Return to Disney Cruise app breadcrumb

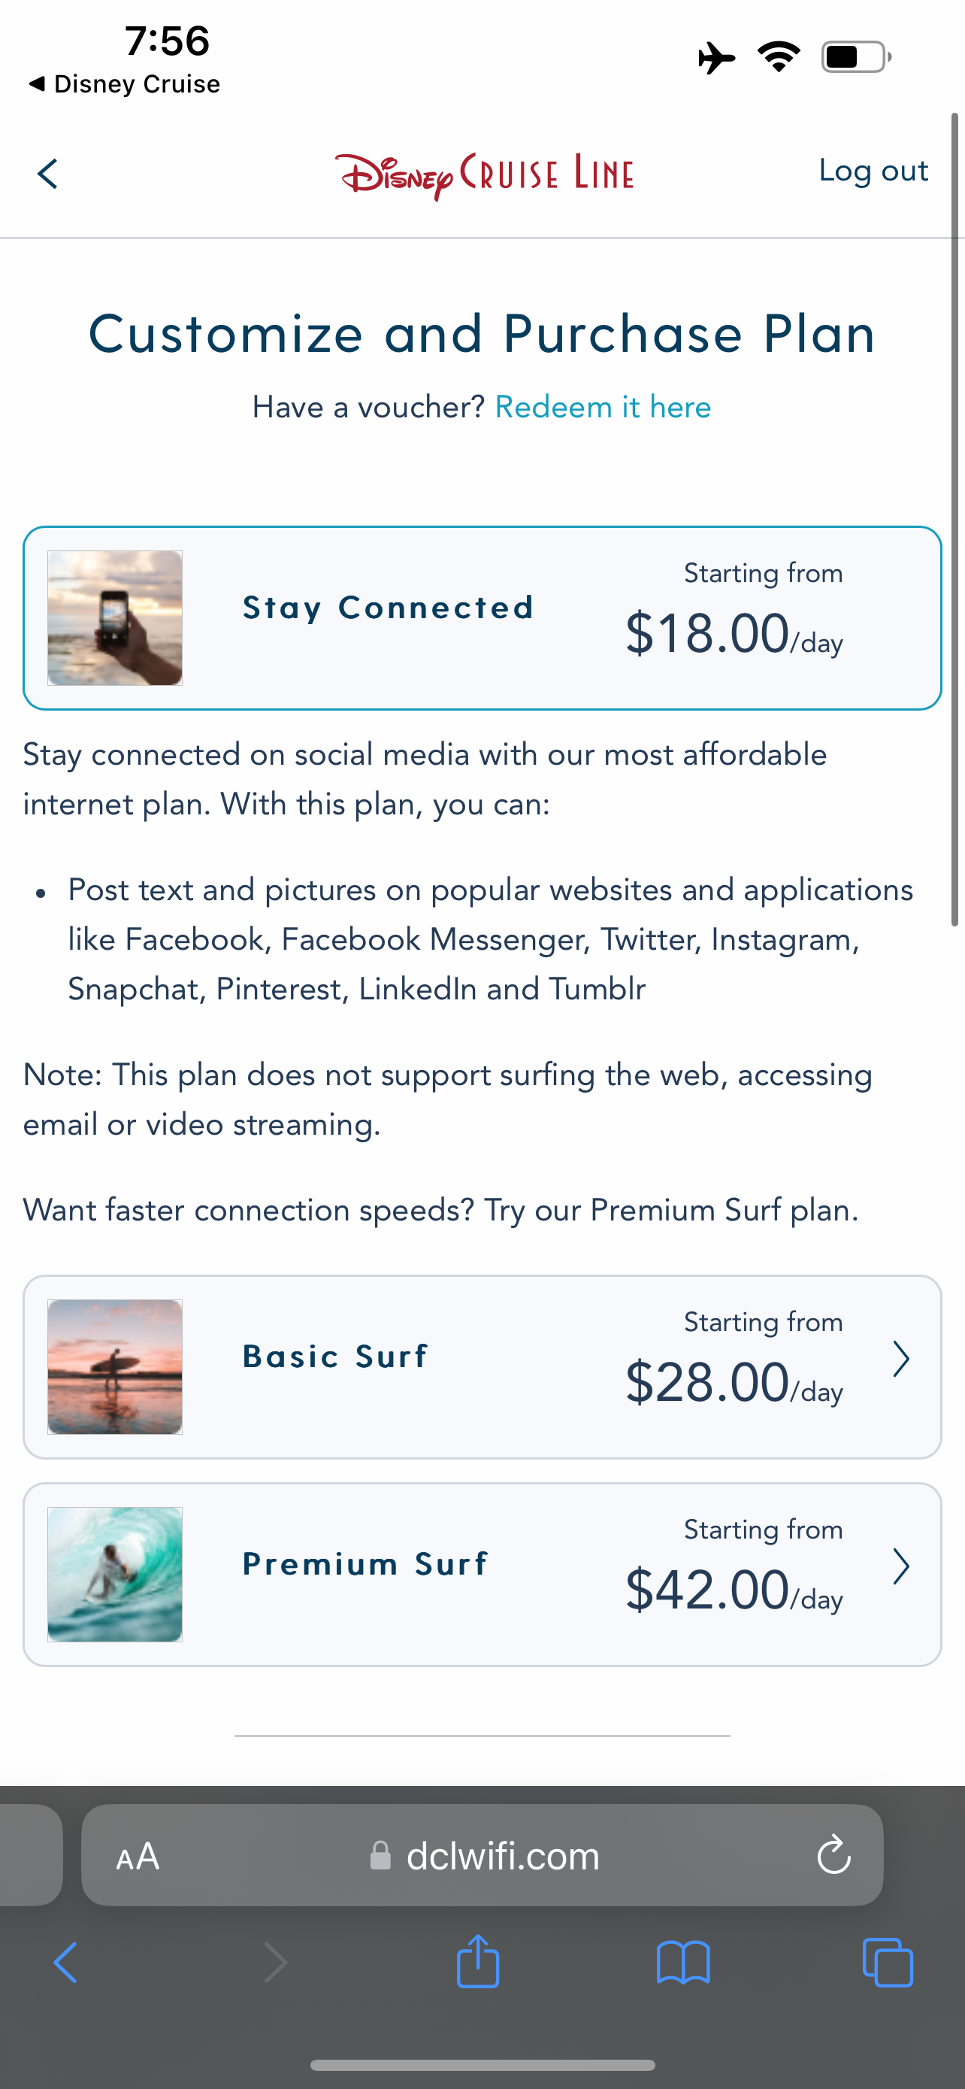(124, 84)
